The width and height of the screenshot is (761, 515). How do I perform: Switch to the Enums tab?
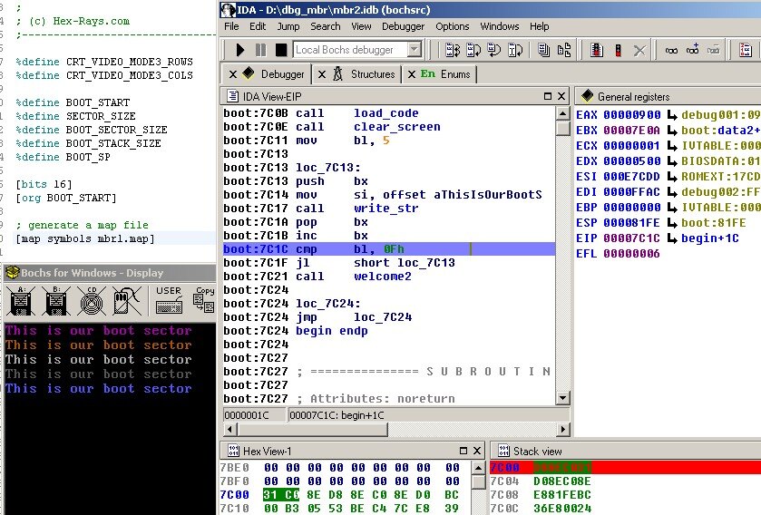pyautogui.click(x=446, y=74)
